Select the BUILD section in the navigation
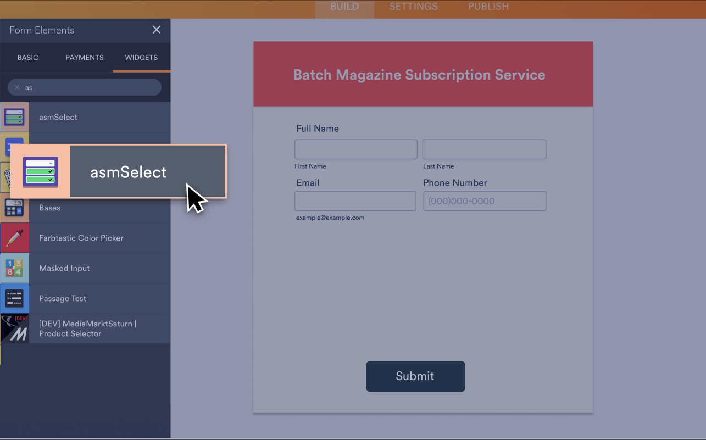The width and height of the screenshot is (706, 440). coord(344,7)
